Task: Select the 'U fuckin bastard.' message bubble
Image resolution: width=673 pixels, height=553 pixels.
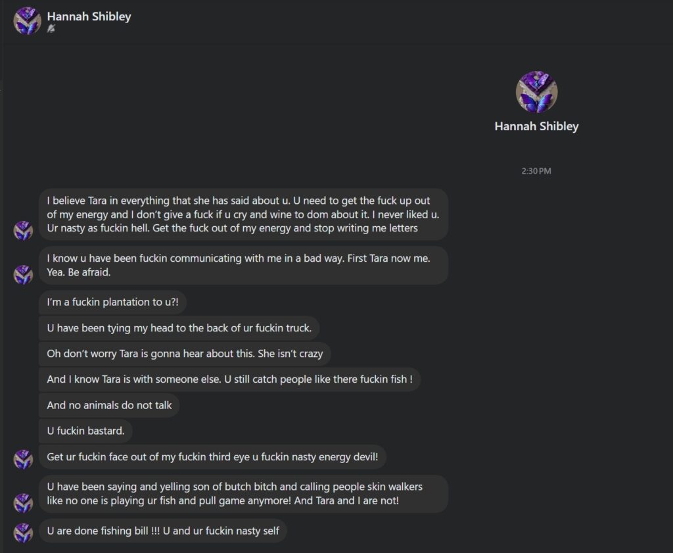Action: [x=85, y=431]
